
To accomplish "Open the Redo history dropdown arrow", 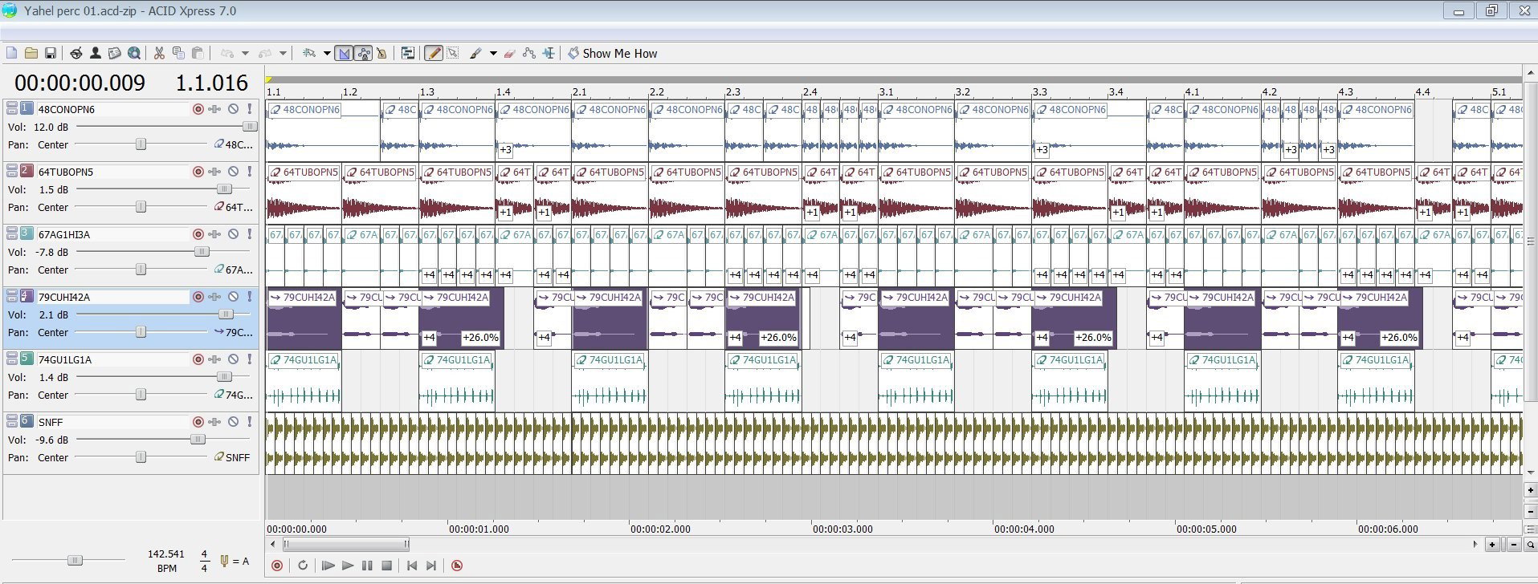I will click(x=283, y=54).
